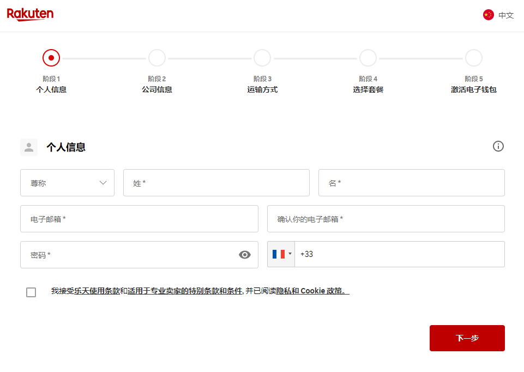Click the 阶段5 step circle
This screenshot has height=372, width=524.
[x=473, y=57]
